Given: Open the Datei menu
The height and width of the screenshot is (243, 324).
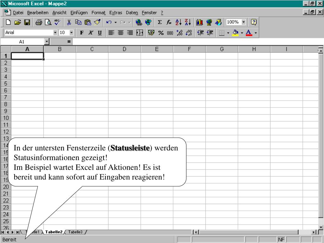Looking at the screenshot, I should pos(18,13).
